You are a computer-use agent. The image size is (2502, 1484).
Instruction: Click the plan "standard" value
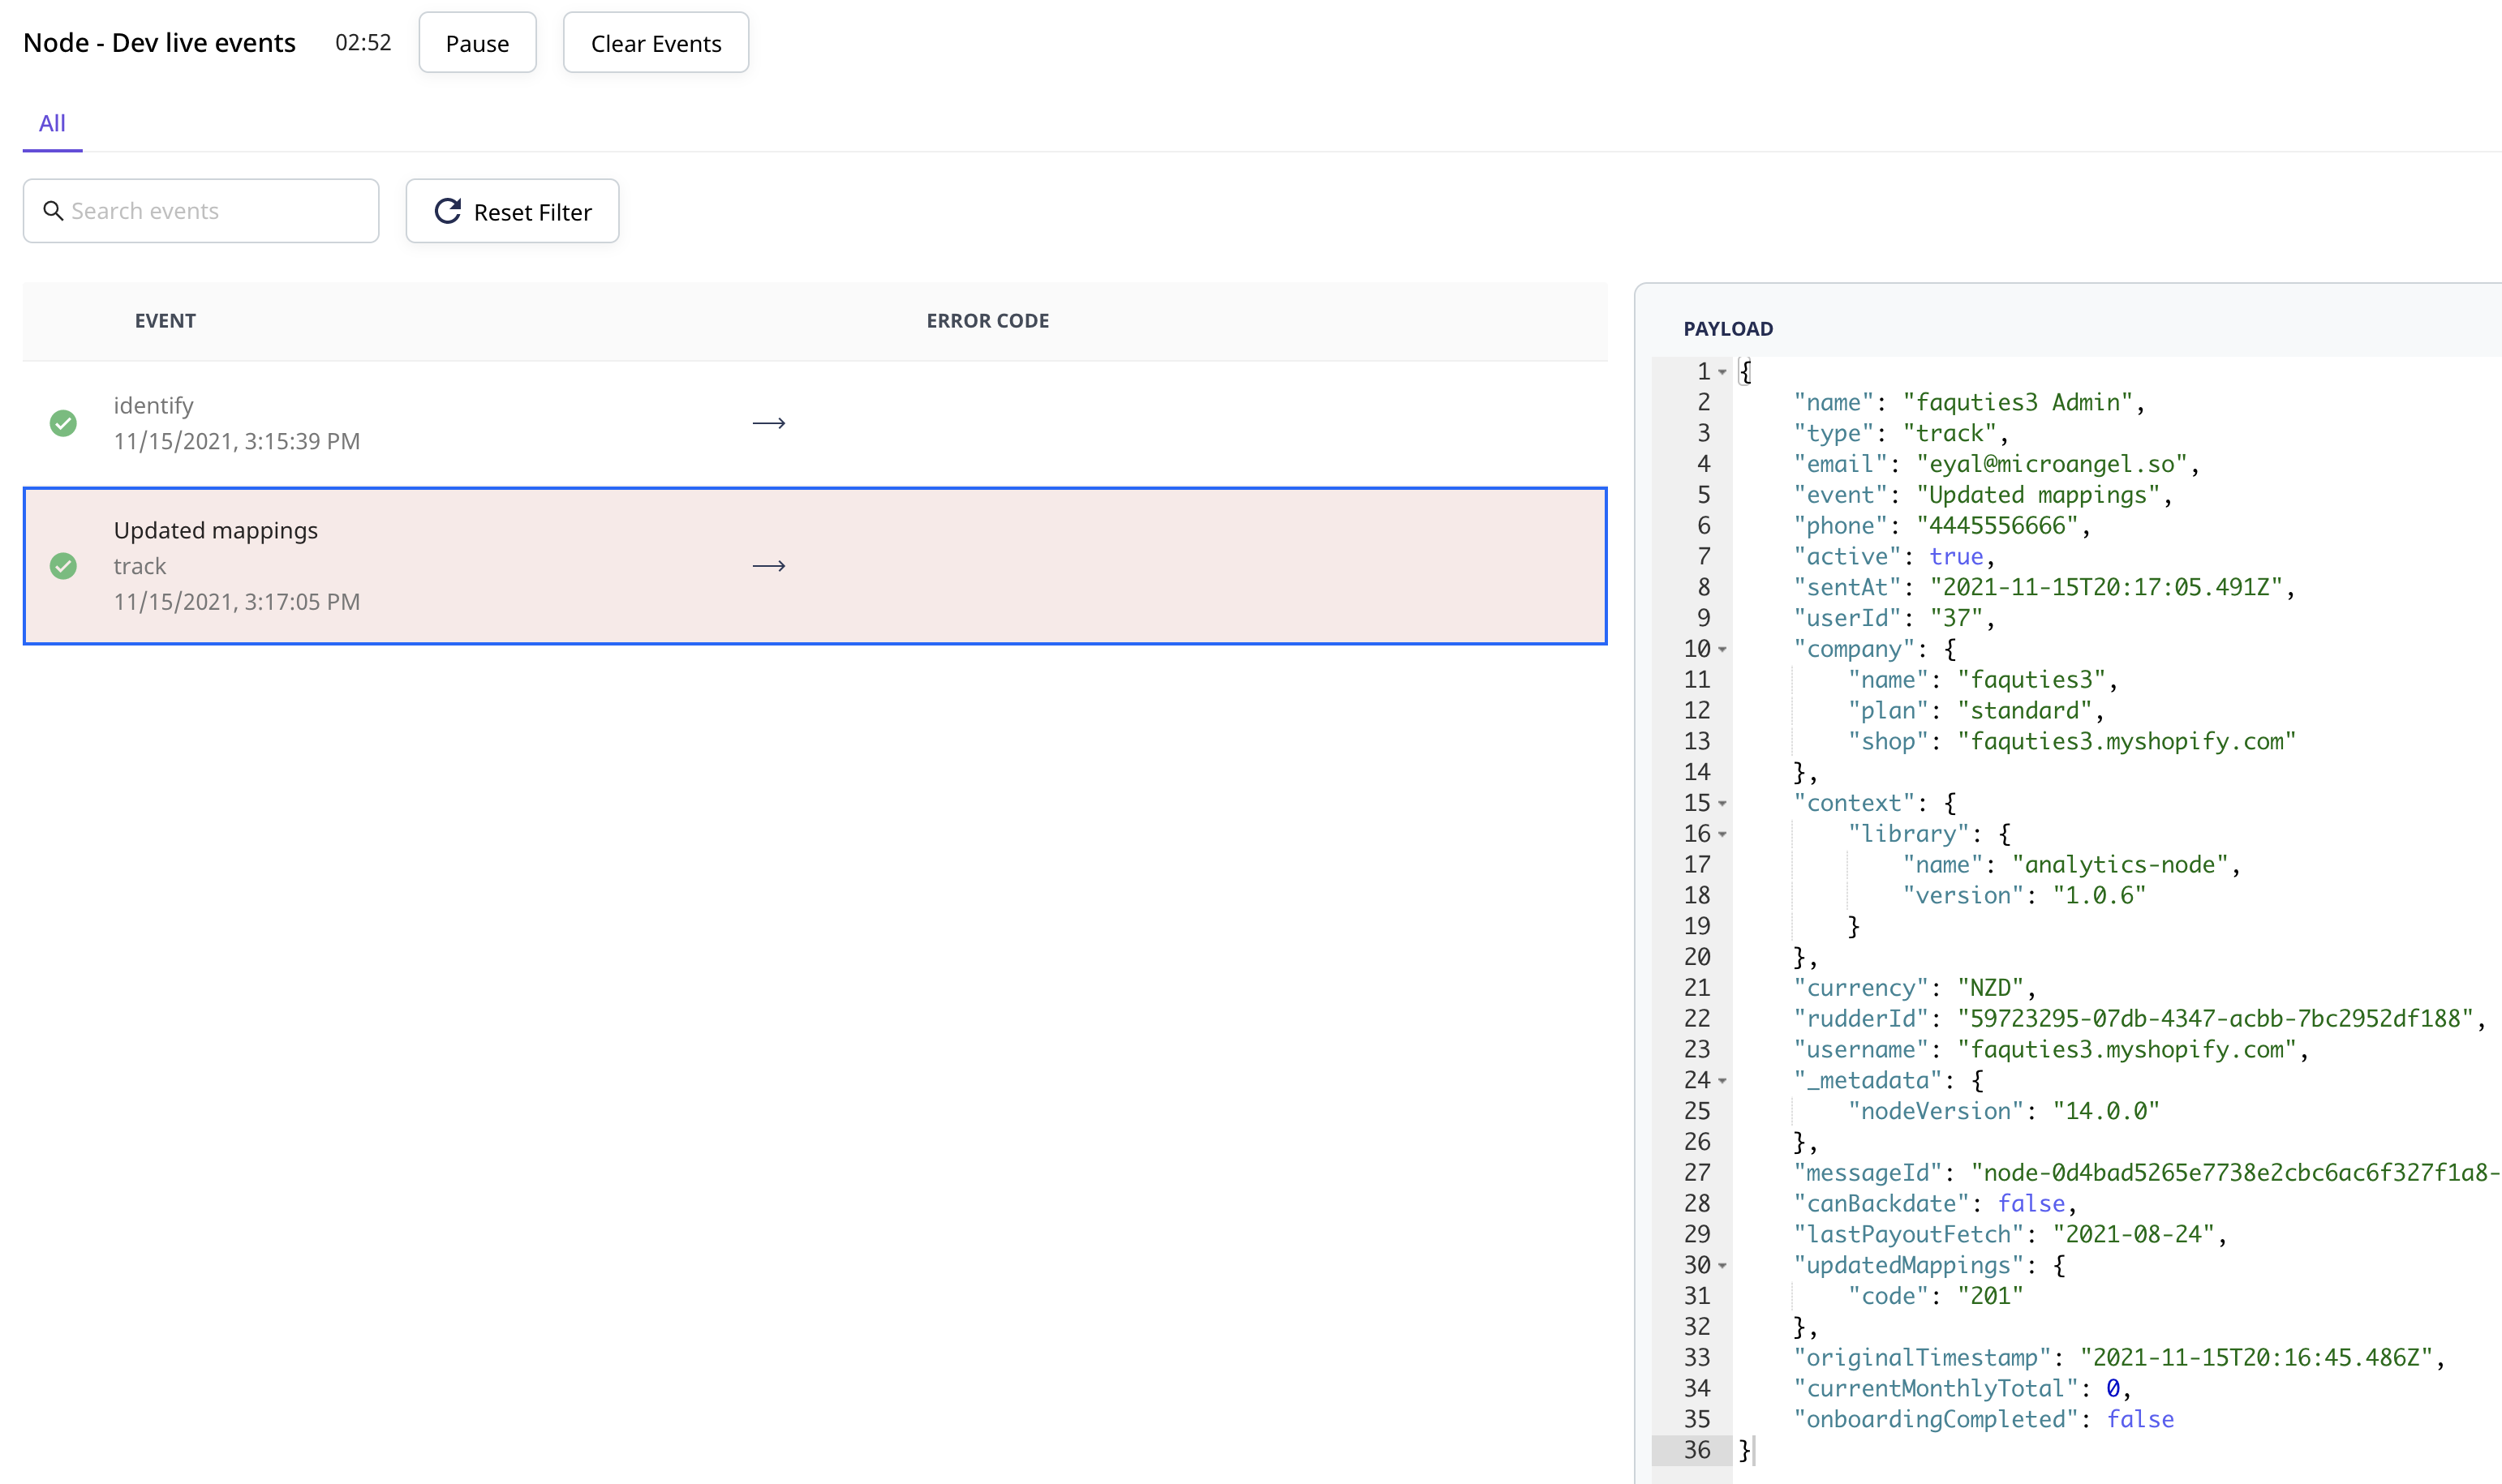pos(2025,711)
